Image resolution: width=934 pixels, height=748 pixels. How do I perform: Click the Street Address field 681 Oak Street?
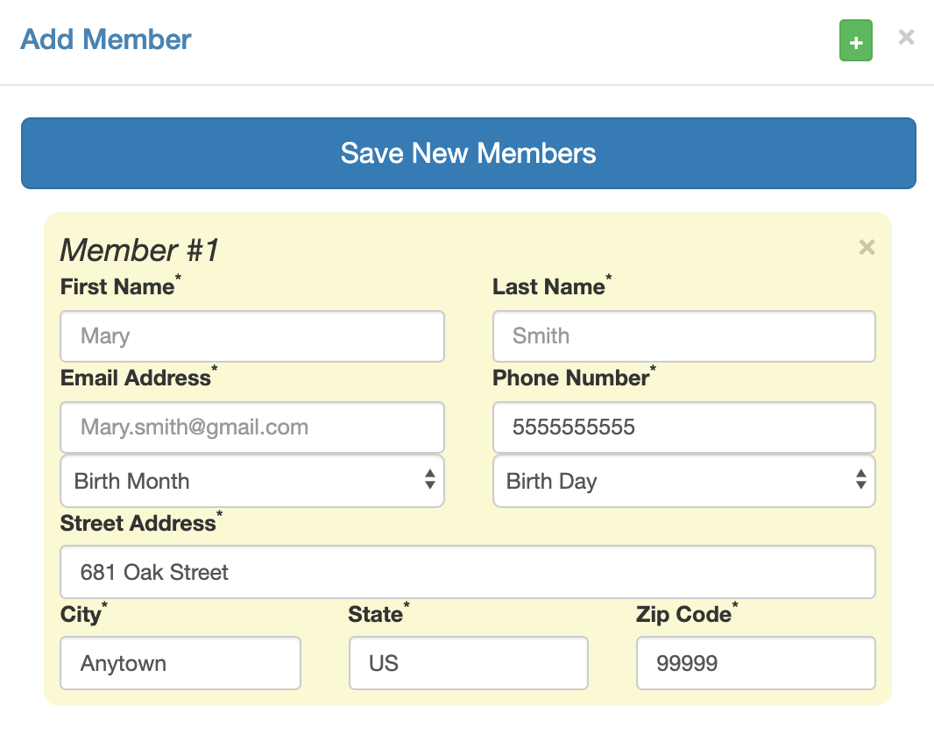(x=468, y=572)
